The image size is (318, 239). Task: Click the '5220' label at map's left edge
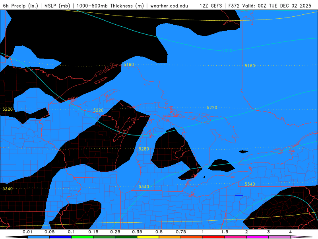tap(8, 109)
